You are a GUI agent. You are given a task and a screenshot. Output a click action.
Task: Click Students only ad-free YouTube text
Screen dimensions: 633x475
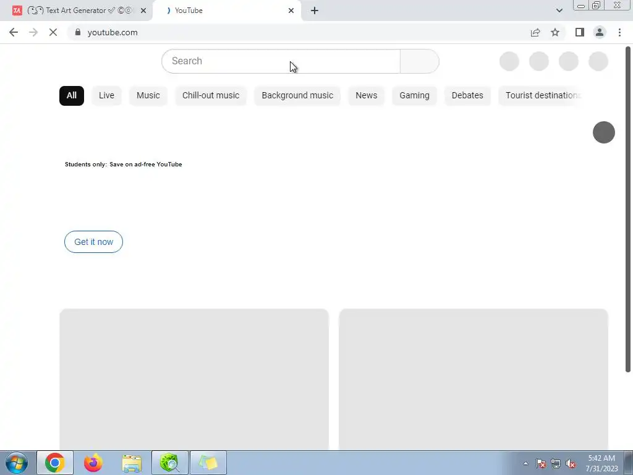click(124, 165)
